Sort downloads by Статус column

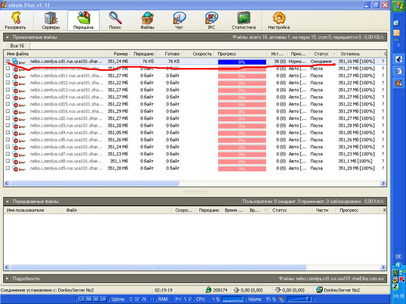coord(323,54)
